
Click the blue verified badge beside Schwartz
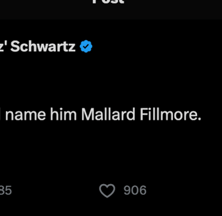pos(86,47)
